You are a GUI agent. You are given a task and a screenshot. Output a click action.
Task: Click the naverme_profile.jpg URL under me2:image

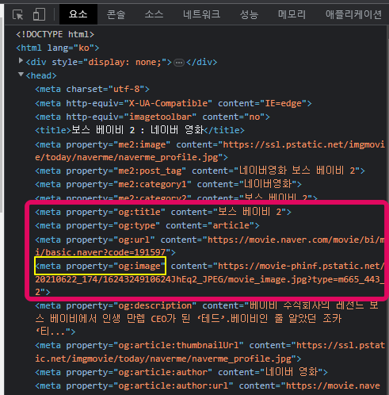tap(126, 158)
